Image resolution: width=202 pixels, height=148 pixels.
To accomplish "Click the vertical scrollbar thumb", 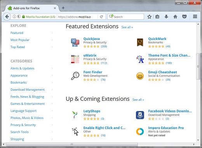I will [198, 67].
